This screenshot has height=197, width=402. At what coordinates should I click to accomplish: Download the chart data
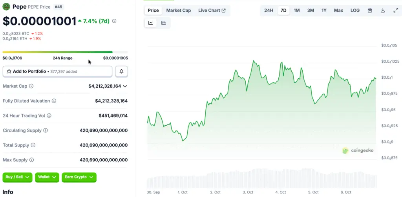[383, 11]
